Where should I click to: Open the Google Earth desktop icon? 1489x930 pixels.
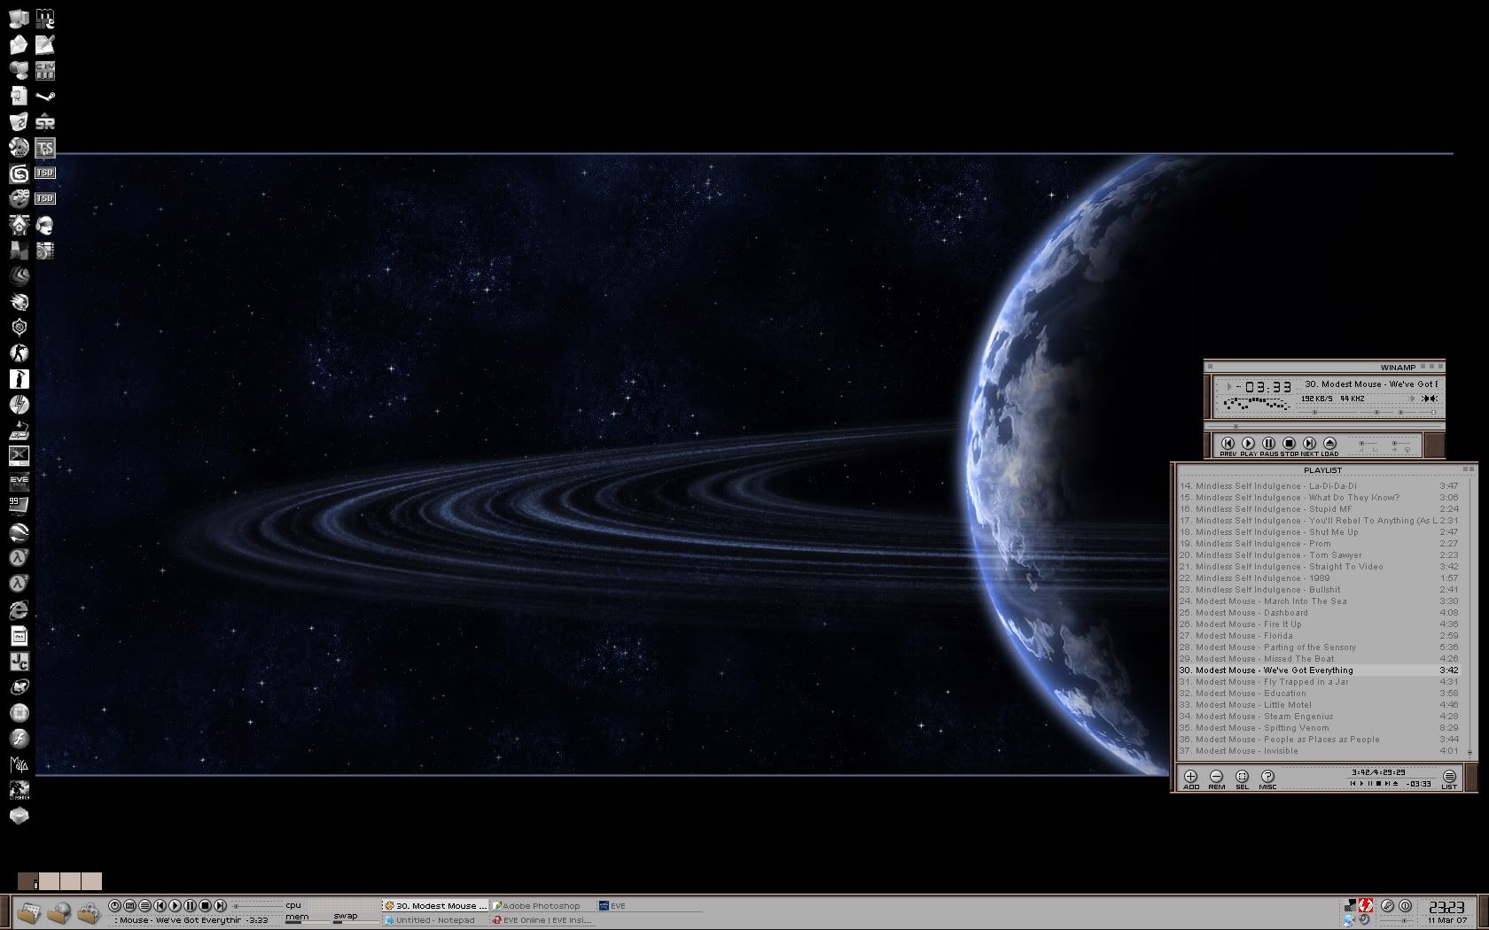tap(19, 532)
